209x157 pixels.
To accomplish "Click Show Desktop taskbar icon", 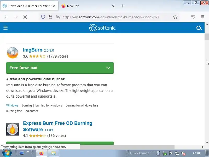I will (22, 153).
